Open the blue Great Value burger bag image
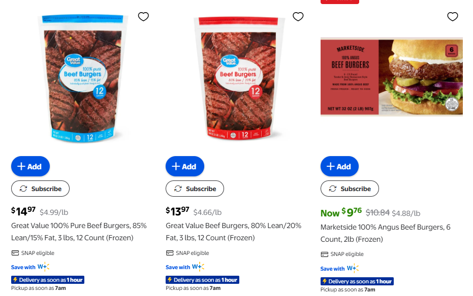Viewport: 473px width, 296px height. pyautogui.click(x=82, y=78)
